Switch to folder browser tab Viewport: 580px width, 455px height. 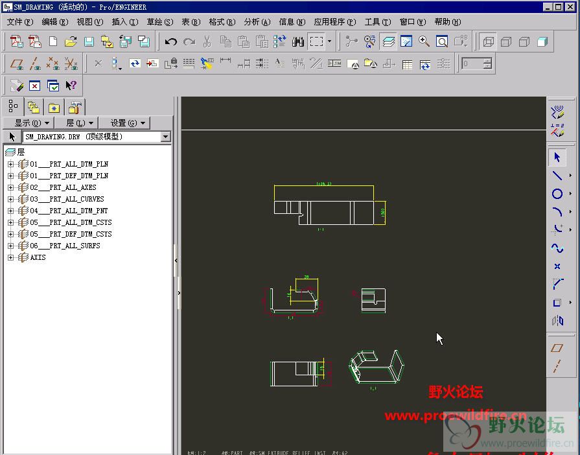tap(34, 108)
